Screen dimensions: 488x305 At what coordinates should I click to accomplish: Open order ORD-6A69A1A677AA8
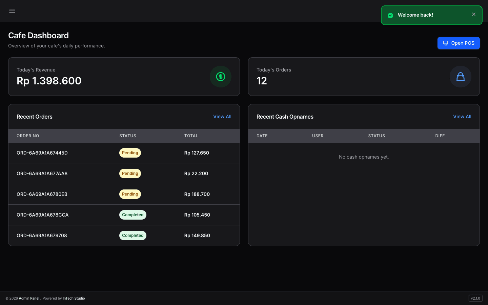coord(42,174)
